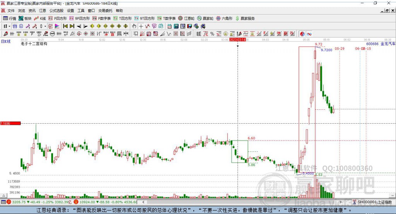Screen dimensions: 396x214
Task: Click the blue infinity loop icon
Action: [309, 34]
